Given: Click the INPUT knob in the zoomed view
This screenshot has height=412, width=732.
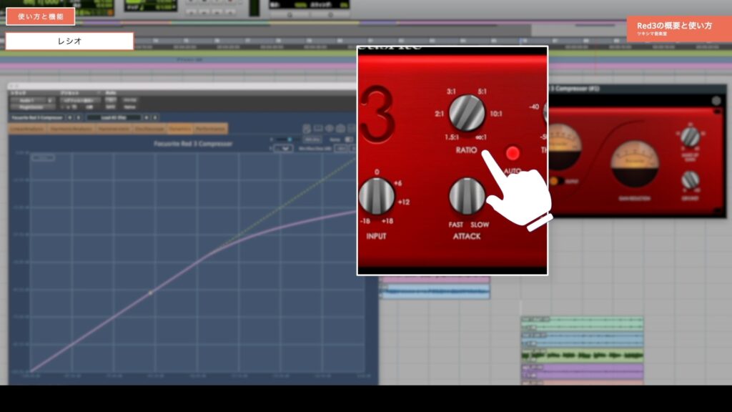Looking at the screenshot, I should click(376, 196).
